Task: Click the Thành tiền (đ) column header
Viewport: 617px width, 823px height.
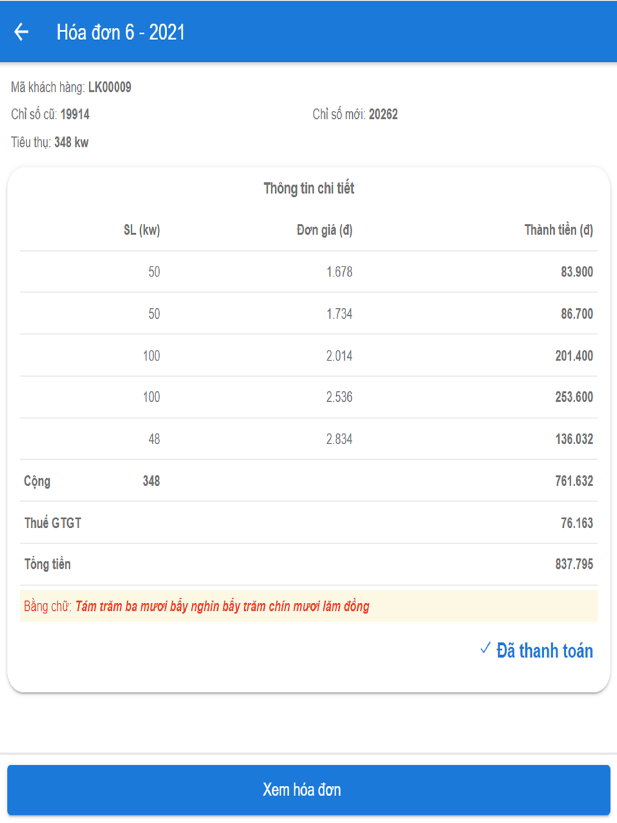Action: point(558,230)
